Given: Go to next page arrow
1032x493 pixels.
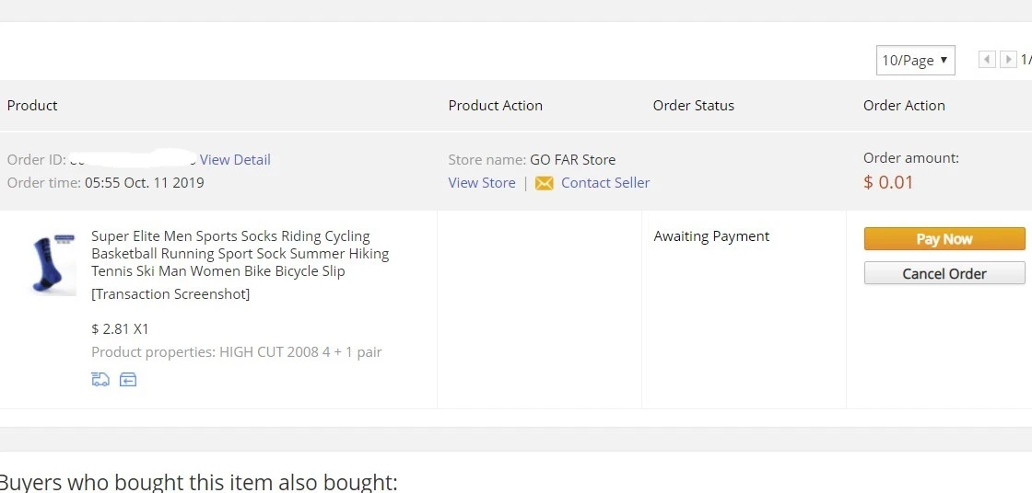Looking at the screenshot, I should [1008, 60].
